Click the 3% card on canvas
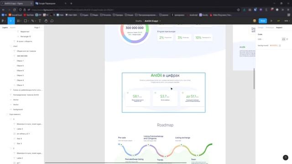Screen dimensions: 292x164 [183, 37]
